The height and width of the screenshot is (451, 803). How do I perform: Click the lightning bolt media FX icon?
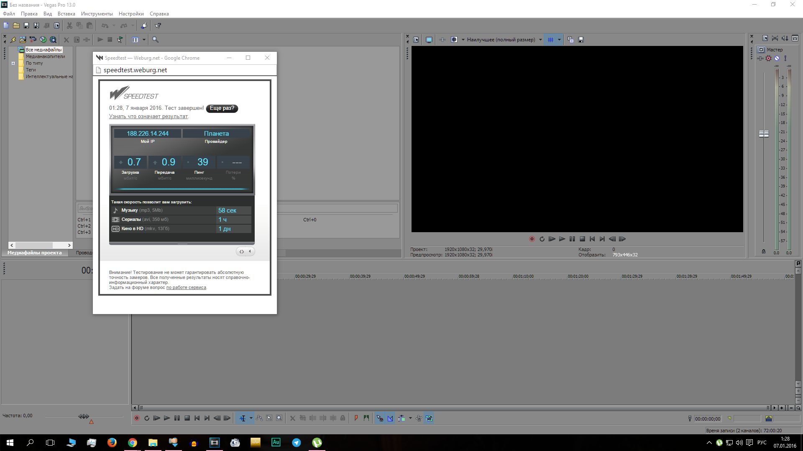tap(13, 40)
